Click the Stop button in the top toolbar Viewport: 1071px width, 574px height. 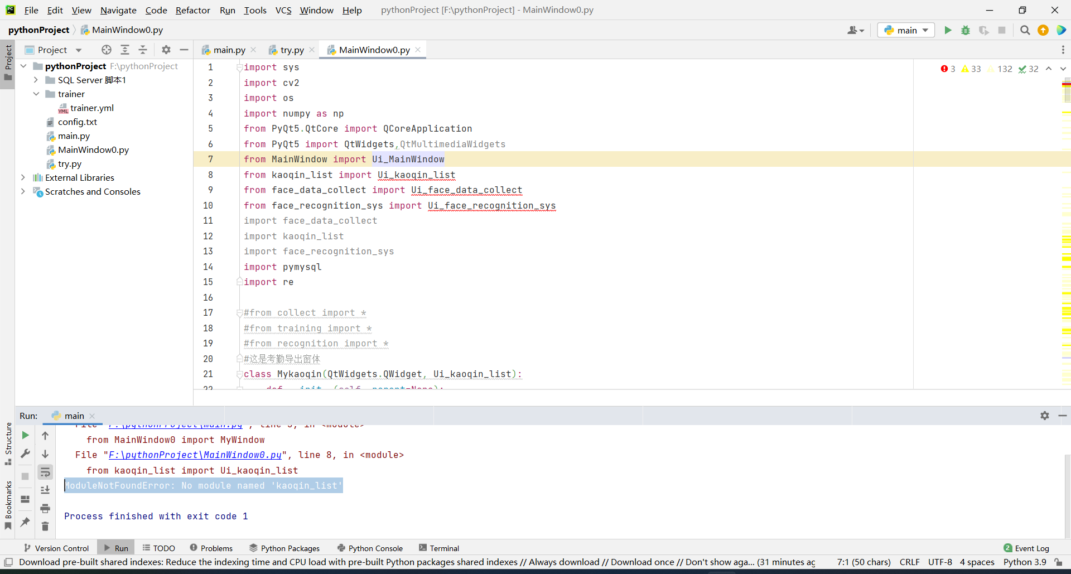(x=1002, y=30)
